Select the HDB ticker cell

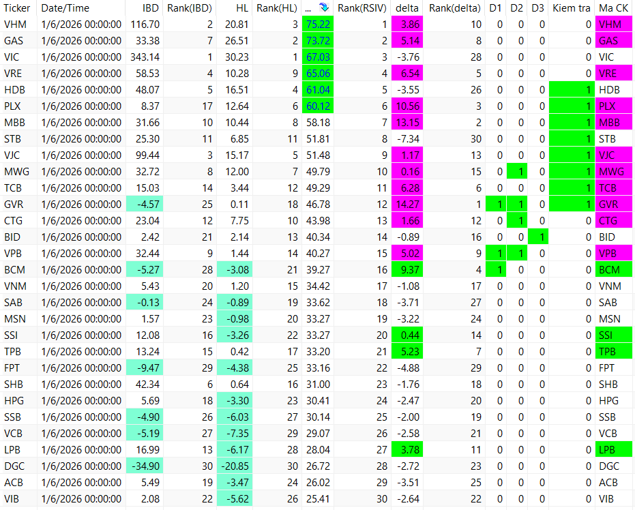tap(18, 90)
